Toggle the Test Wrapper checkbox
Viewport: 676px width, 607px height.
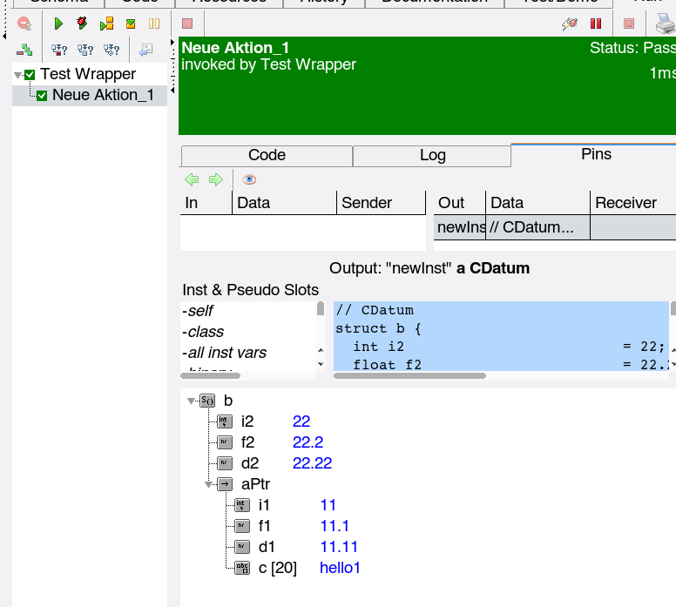[x=30, y=75]
